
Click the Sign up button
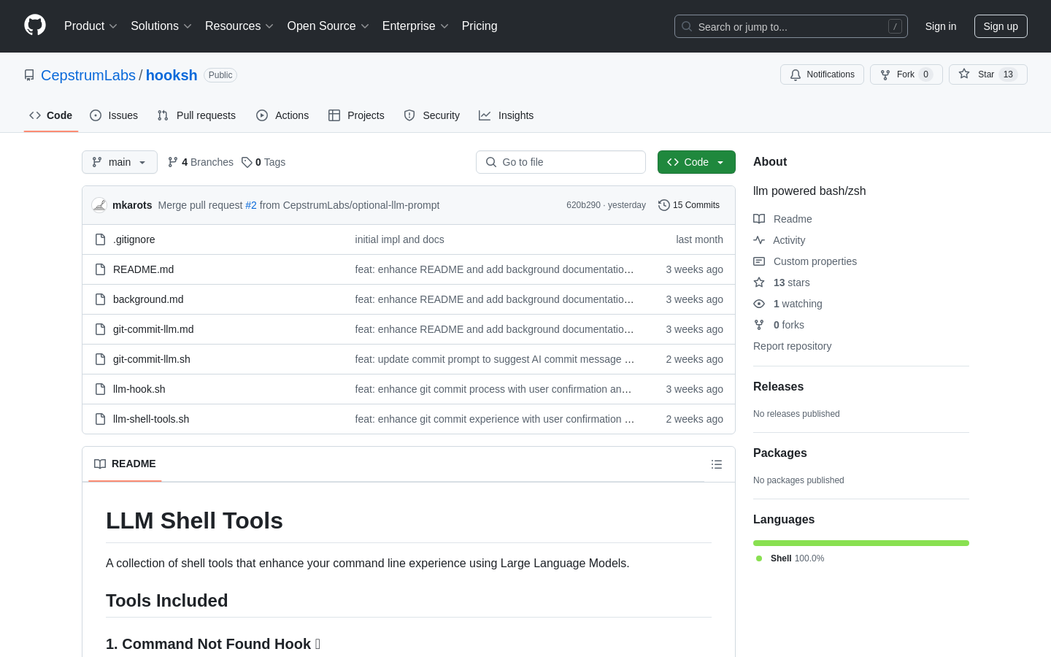pyautogui.click(x=1001, y=26)
